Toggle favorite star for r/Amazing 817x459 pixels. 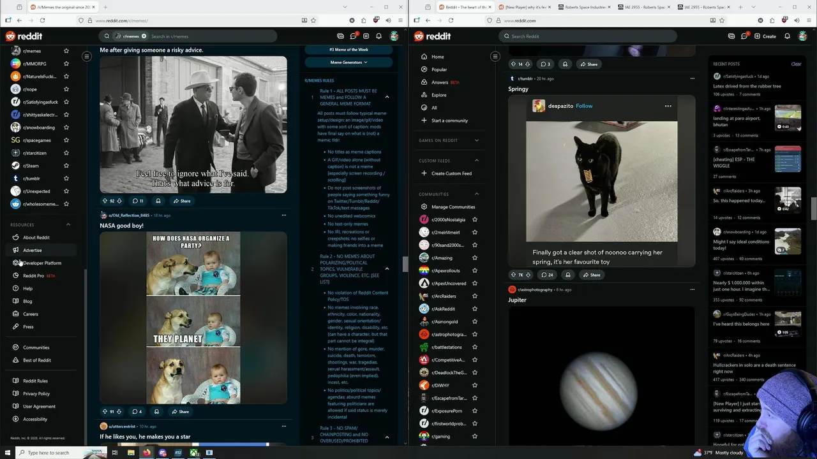tap(474, 258)
